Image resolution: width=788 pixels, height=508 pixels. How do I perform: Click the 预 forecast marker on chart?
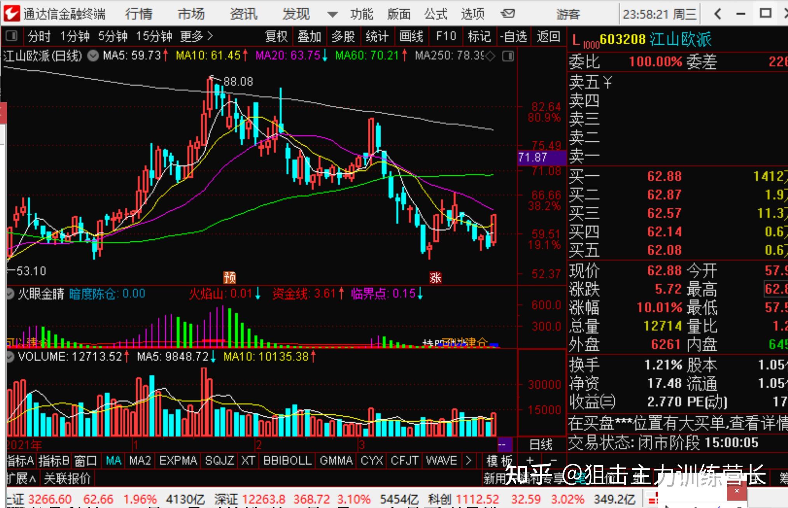pos(230,278)
